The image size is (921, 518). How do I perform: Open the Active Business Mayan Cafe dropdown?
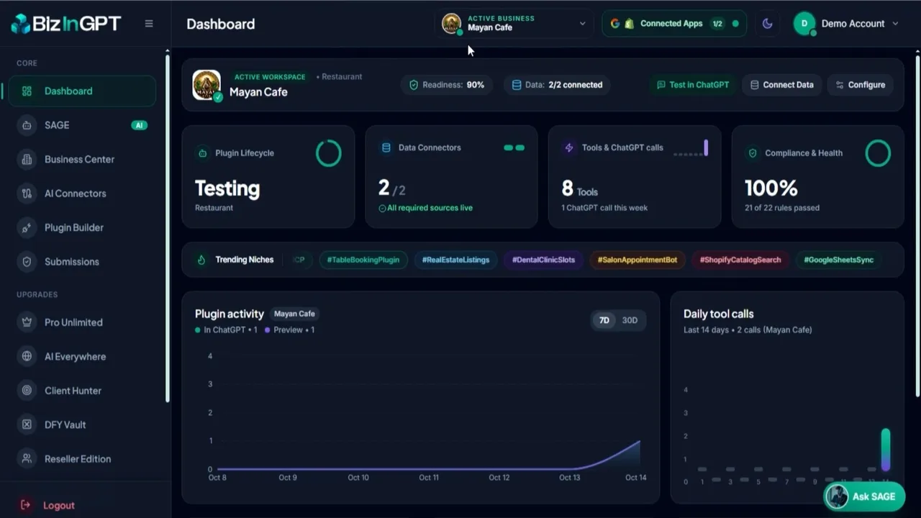pos(514,24)
